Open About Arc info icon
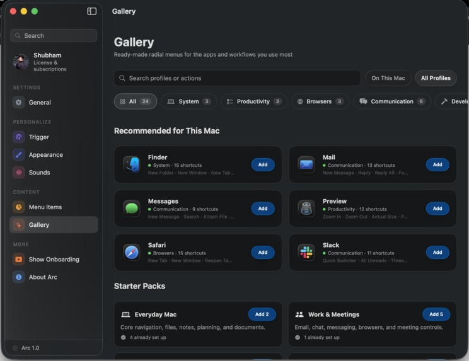This screenshot has height=361, width=469. (18, 277)
